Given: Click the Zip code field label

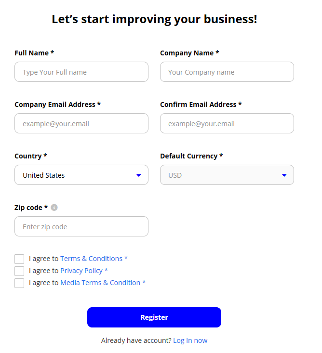Looking at the screenshot, I should 31,208.
